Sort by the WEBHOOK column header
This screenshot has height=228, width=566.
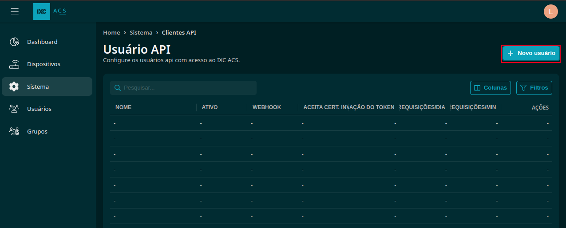pos(266,107)
